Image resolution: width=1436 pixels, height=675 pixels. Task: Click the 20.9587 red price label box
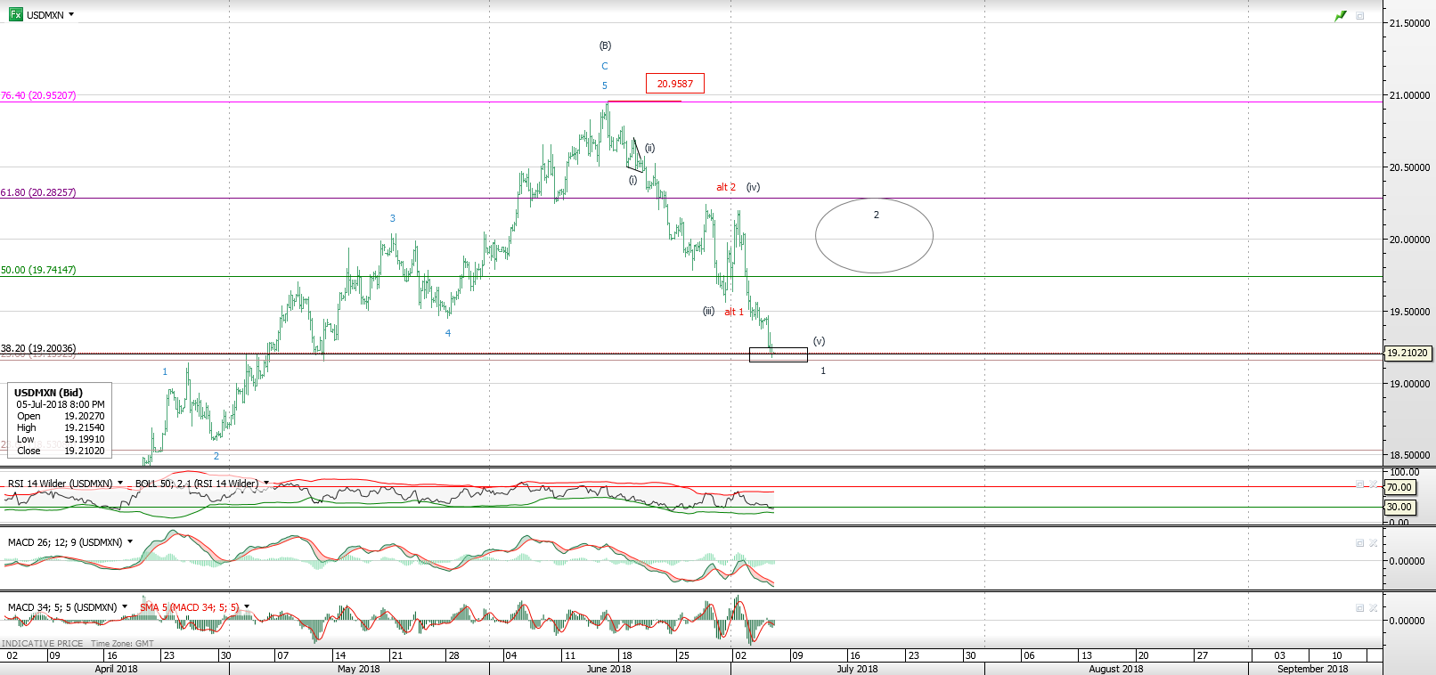tap(674, 84)
